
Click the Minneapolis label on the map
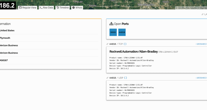pos(146,5)
